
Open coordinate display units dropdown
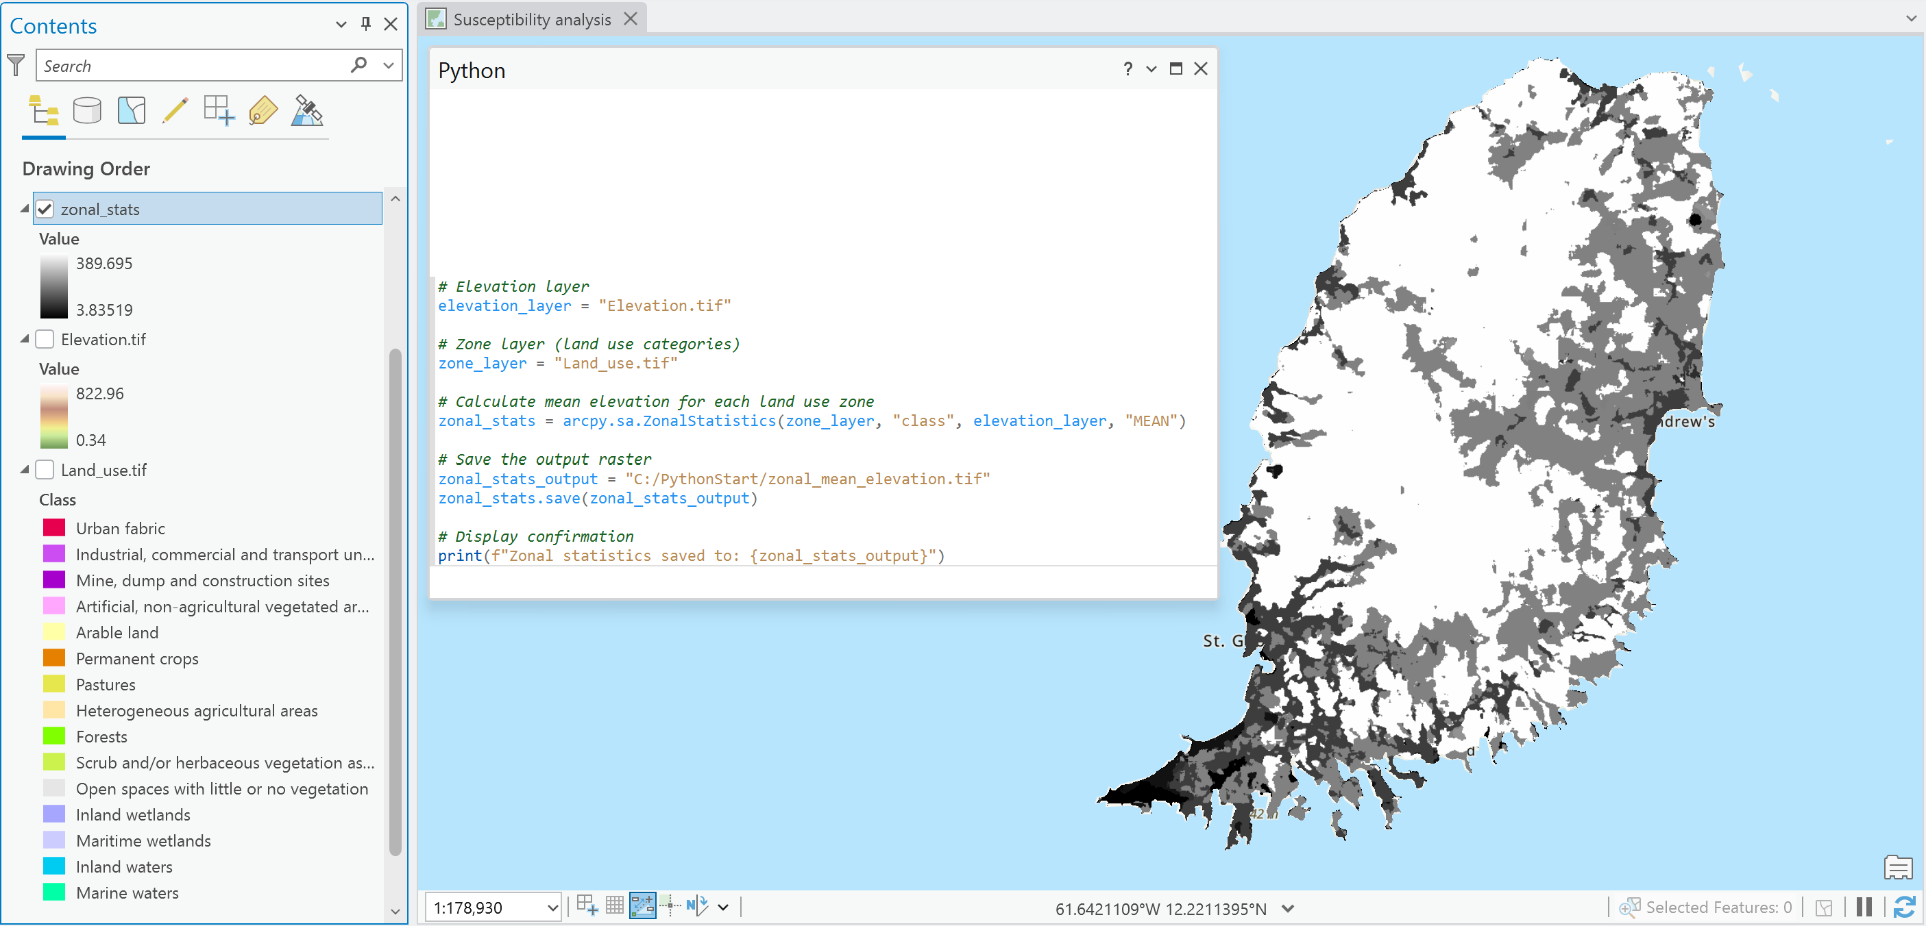tap(1287, 909)
